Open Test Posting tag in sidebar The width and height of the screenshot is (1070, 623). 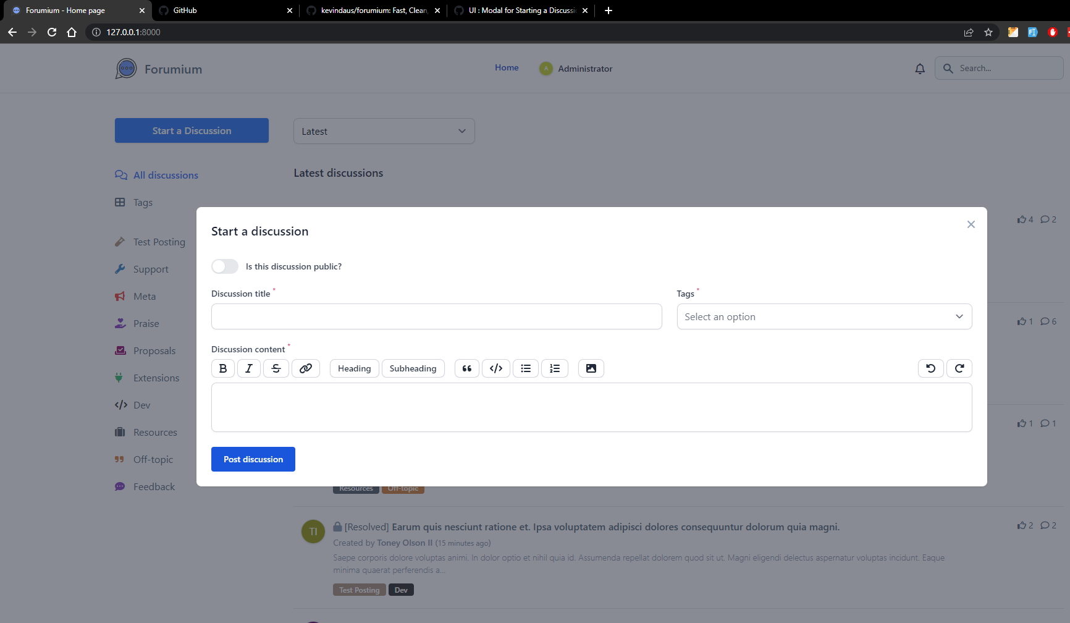tap(150, 242)
